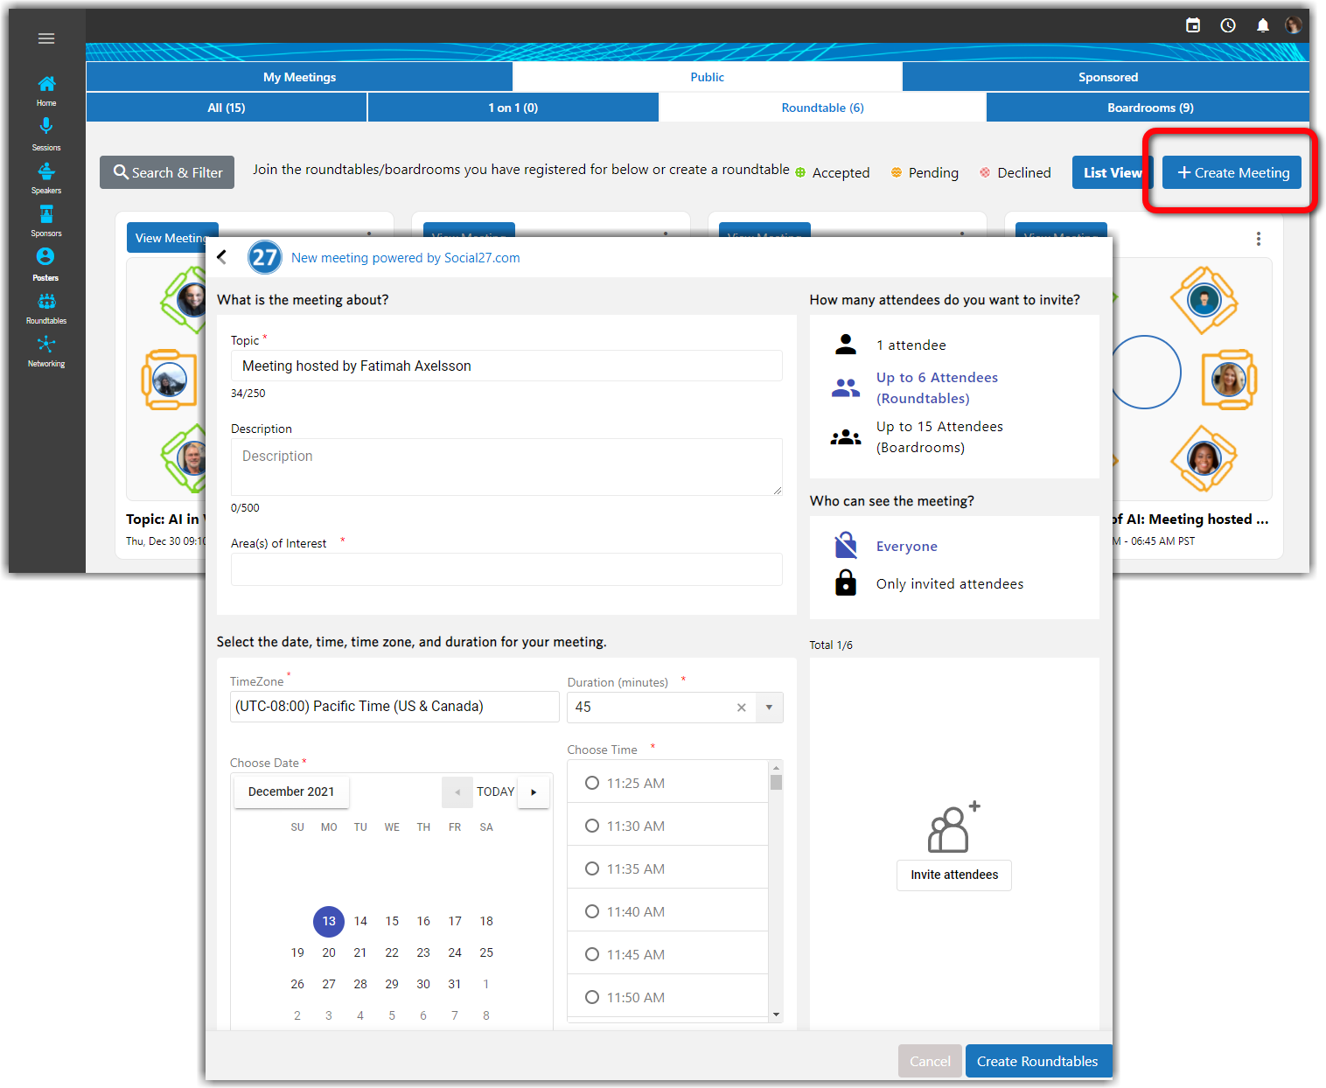1326x1088 pixels.
Task: Open the Networking sidebar icon
Action: [x=46, y=350]
